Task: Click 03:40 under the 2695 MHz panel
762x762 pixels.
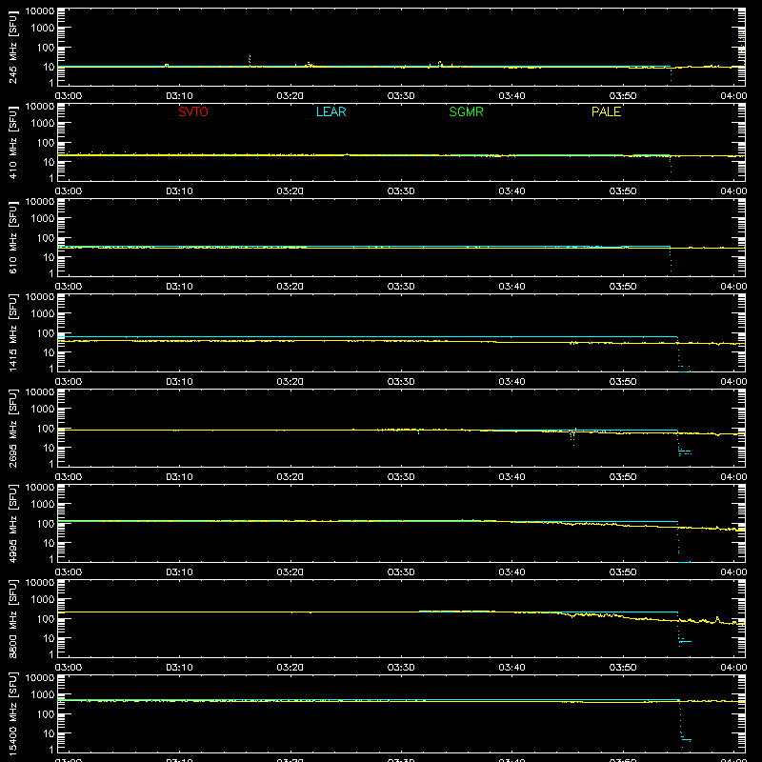Action: point(511,477)
